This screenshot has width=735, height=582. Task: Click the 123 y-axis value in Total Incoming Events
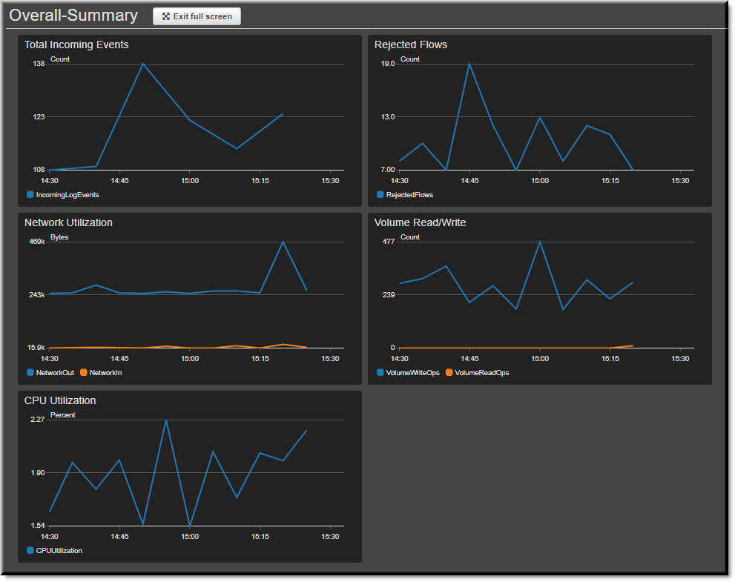(39, 116)
